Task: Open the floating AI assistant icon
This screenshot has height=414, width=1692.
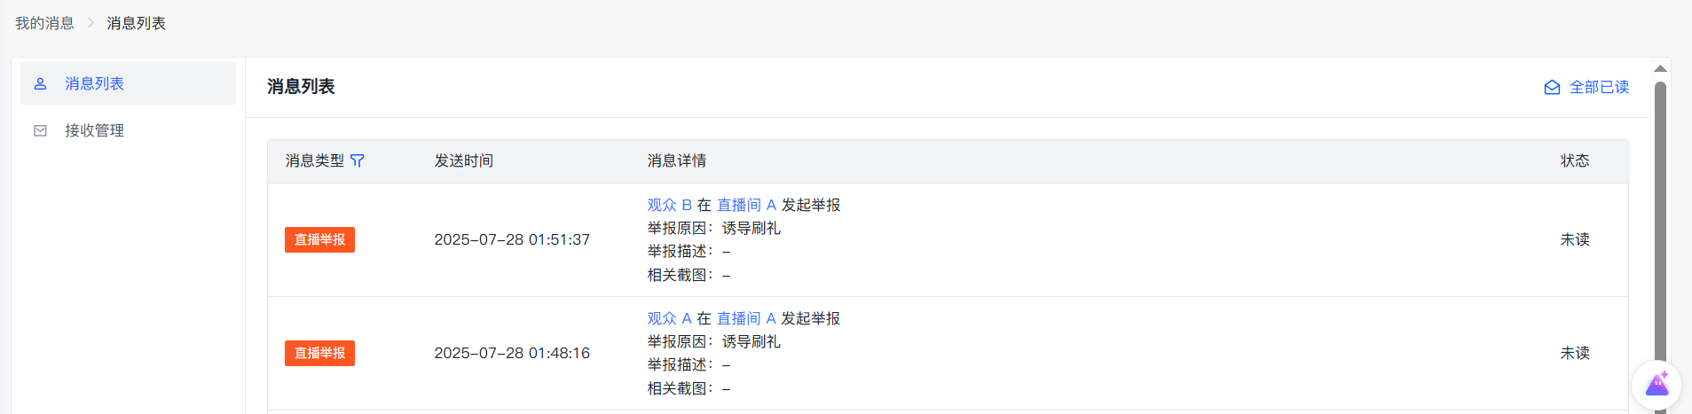Action: coord(1657,385)
